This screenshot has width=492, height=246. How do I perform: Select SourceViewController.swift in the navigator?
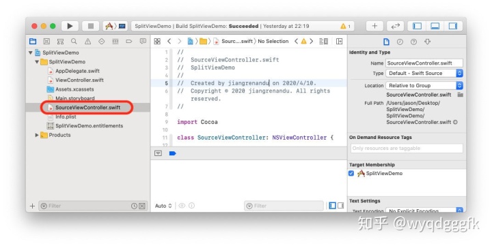point(88,108)
